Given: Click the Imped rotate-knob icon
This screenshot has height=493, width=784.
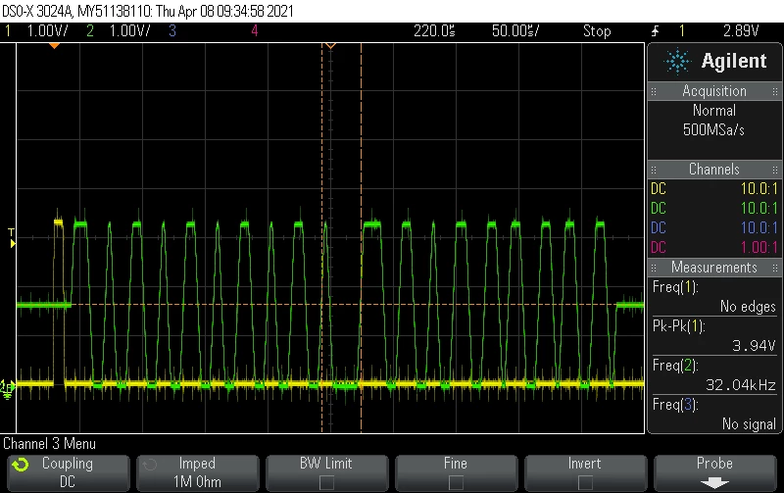Looking at the screenshot, I should (x=150, y=465).
